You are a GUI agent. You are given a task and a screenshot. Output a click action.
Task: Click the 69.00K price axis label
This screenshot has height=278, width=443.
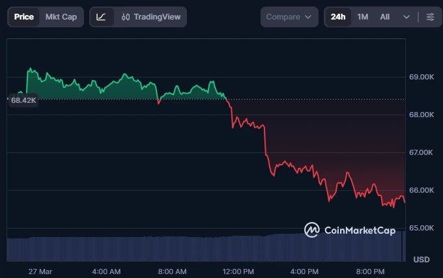[x=422, y=77]
